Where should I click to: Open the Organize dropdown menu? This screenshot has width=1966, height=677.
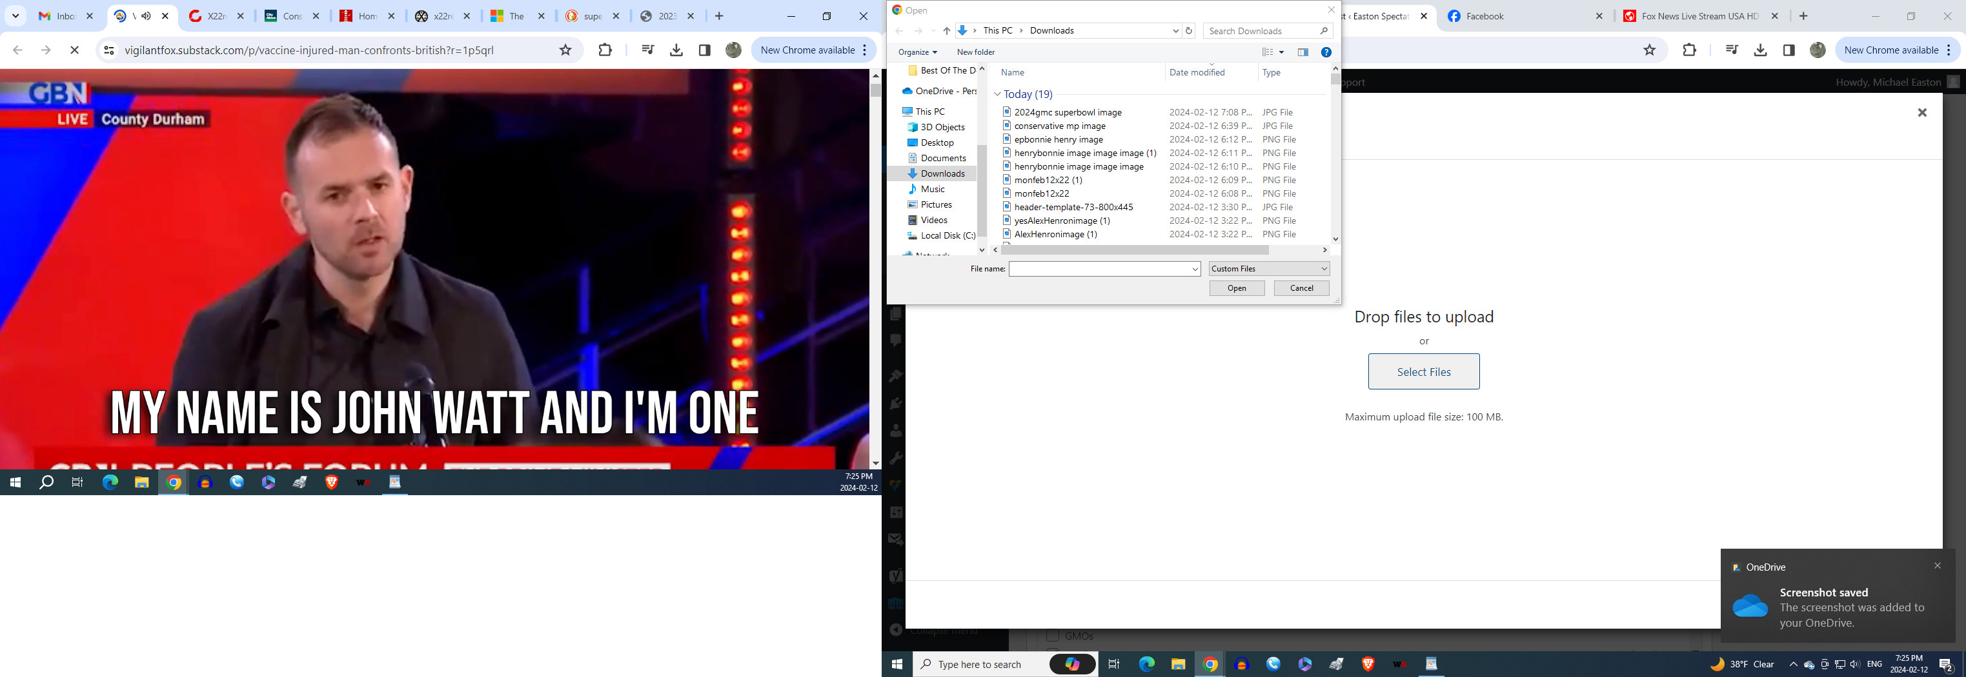click(917, 53)
